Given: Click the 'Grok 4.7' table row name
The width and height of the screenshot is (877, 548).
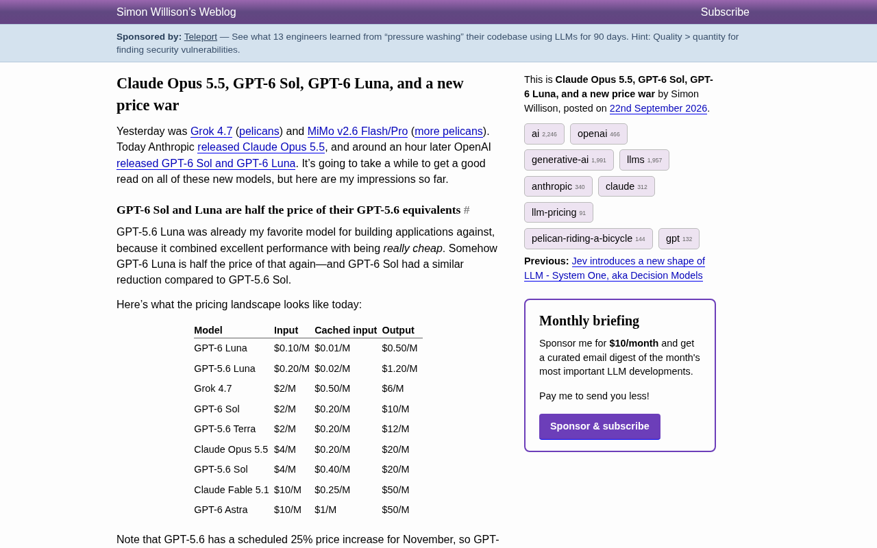Looking at the screenshot, I should (213, 388).
